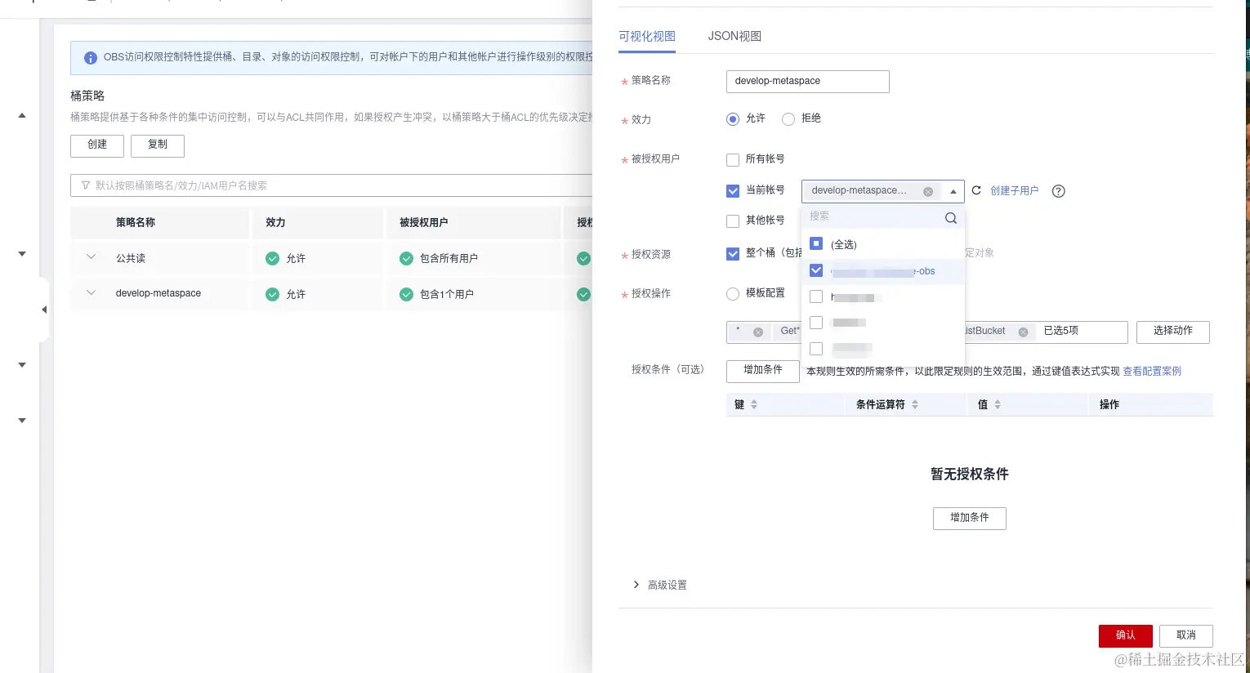Screen dimensions: 1250x673
Task: Open the 查看配置案例 link
Action: click(x=1152, y=372)
